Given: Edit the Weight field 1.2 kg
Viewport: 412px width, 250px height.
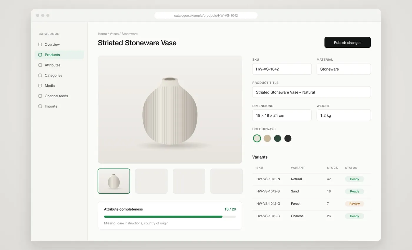Looking at the screenshot, I should pos(344,115).
